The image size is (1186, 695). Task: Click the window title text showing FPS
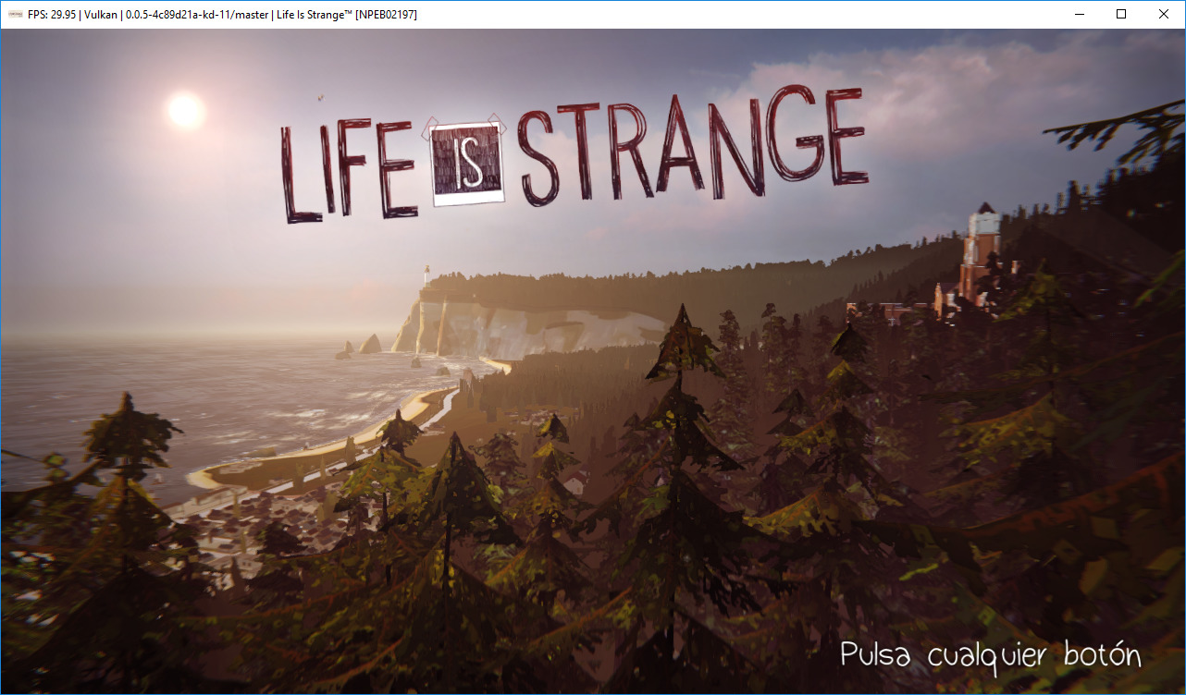223,15
